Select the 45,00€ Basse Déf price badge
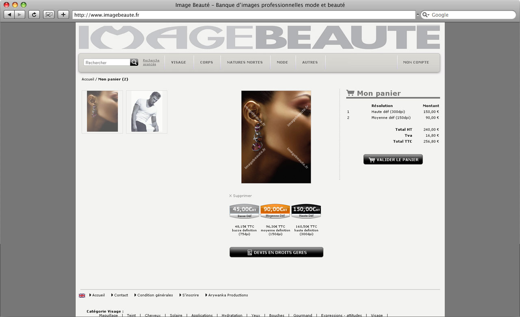Viewport: 520px width, 317px height. coord(244,211)
